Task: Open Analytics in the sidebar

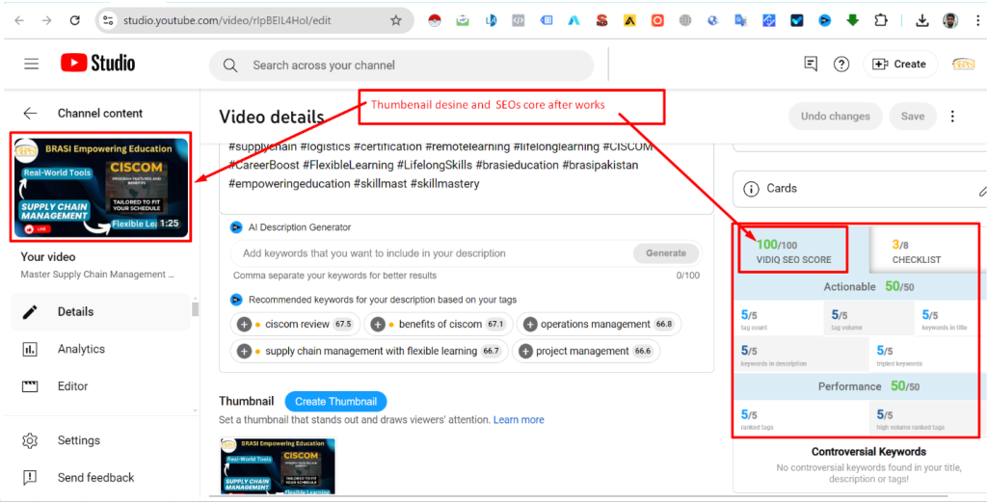Action: tap(81, 349)
